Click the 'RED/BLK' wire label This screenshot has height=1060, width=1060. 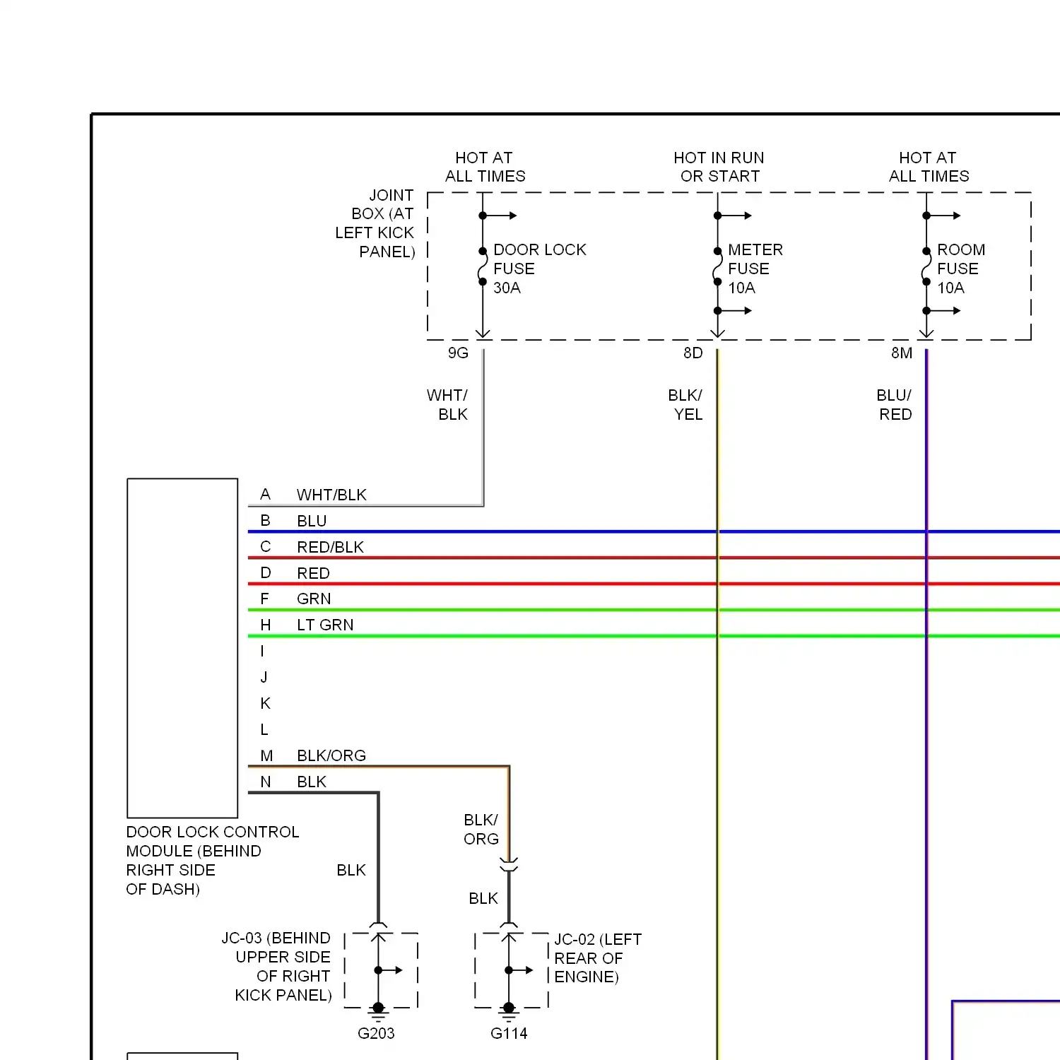point(330,547)
